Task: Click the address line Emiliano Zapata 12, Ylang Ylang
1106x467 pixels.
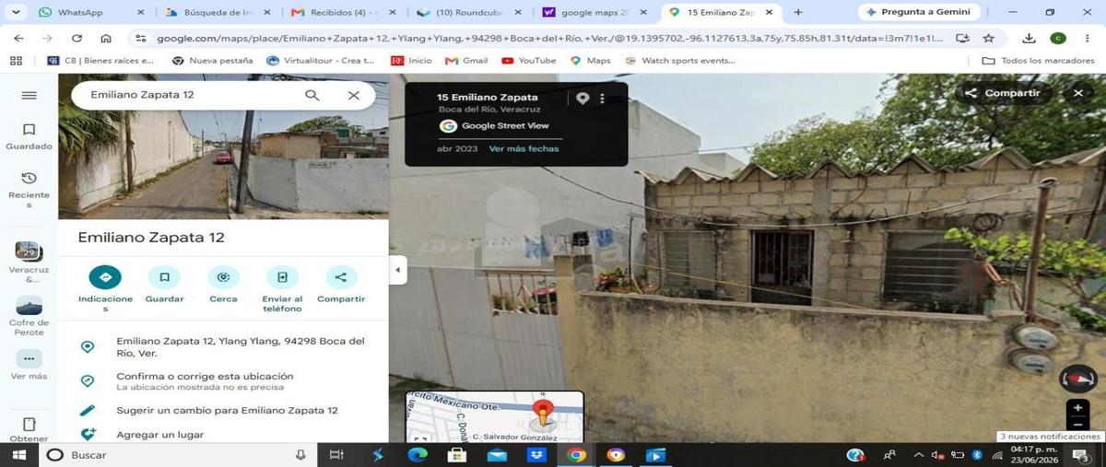Action: [240, 346]
